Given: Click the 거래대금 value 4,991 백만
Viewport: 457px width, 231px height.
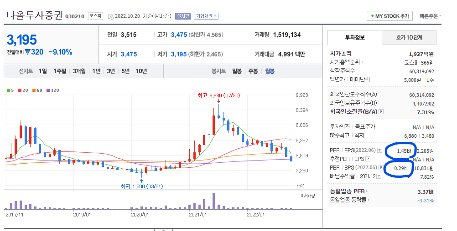Looking at the screenshot, I should coord(292,54).
